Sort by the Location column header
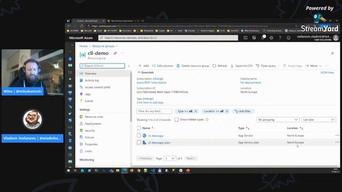This screenshot has height=192, width=342. coord(295,128)
